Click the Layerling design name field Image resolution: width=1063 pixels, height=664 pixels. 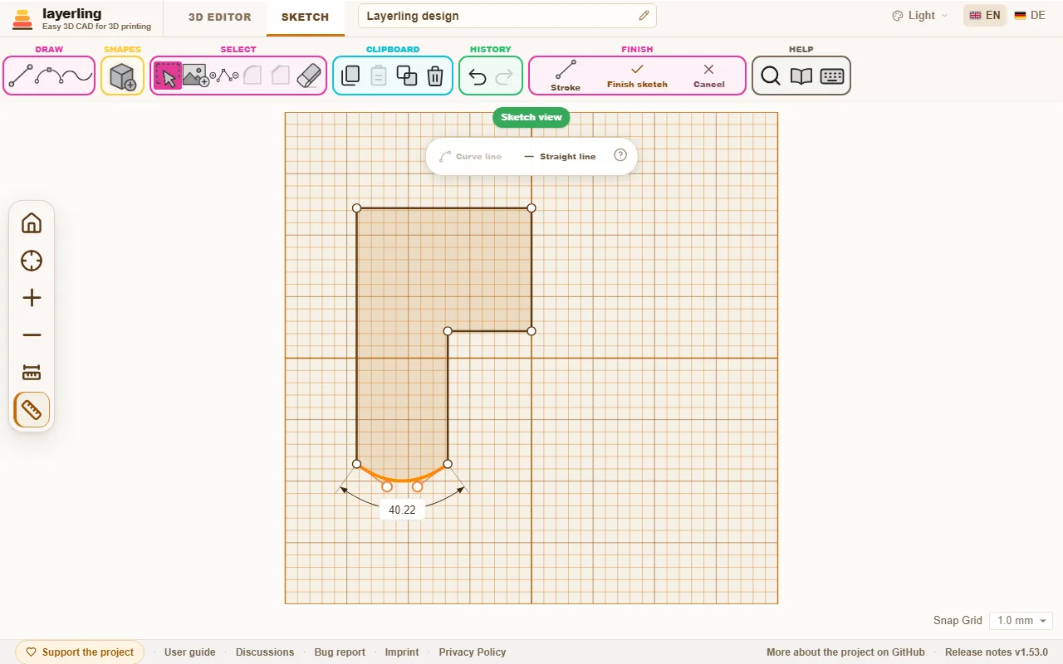507,16
